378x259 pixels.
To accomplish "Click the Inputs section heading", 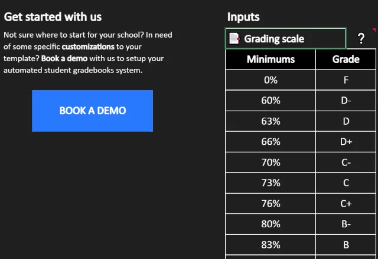I will (x=243, y=18).
